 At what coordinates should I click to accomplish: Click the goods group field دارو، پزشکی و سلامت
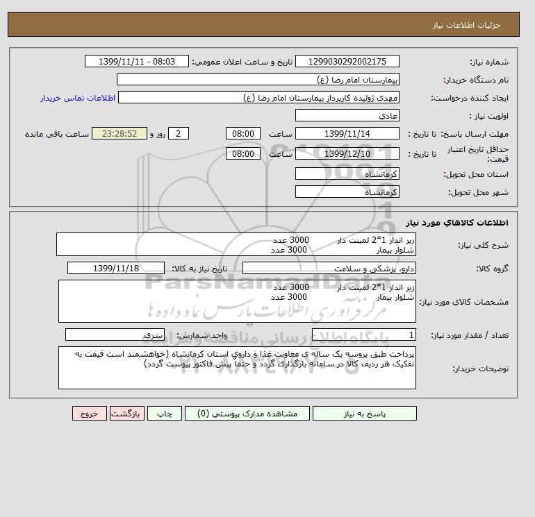(329, 268)
